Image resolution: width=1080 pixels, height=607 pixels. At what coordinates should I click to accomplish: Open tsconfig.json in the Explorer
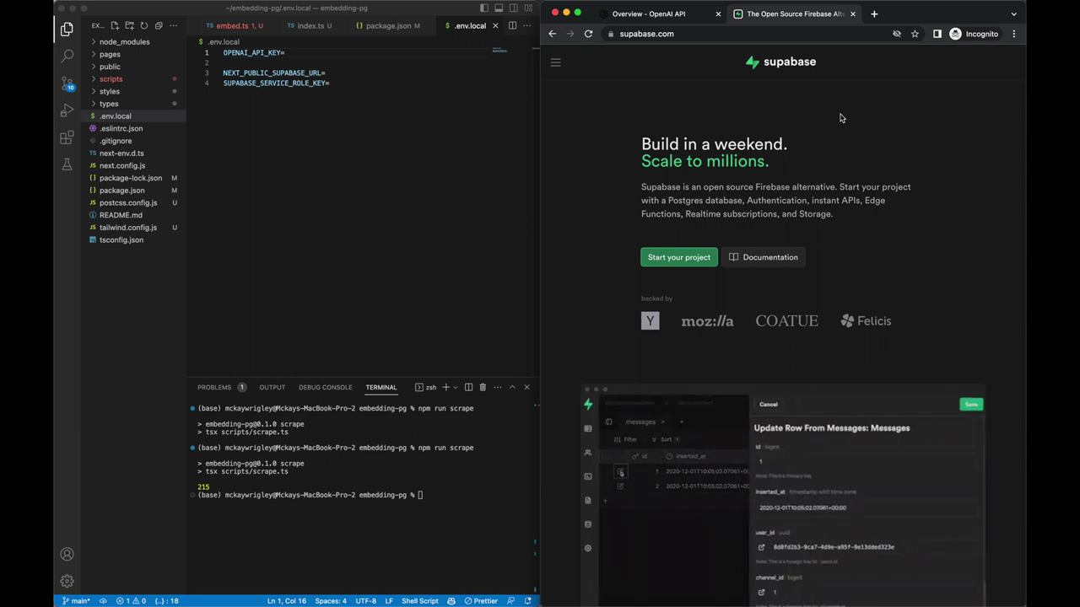(x=121, y=240)
